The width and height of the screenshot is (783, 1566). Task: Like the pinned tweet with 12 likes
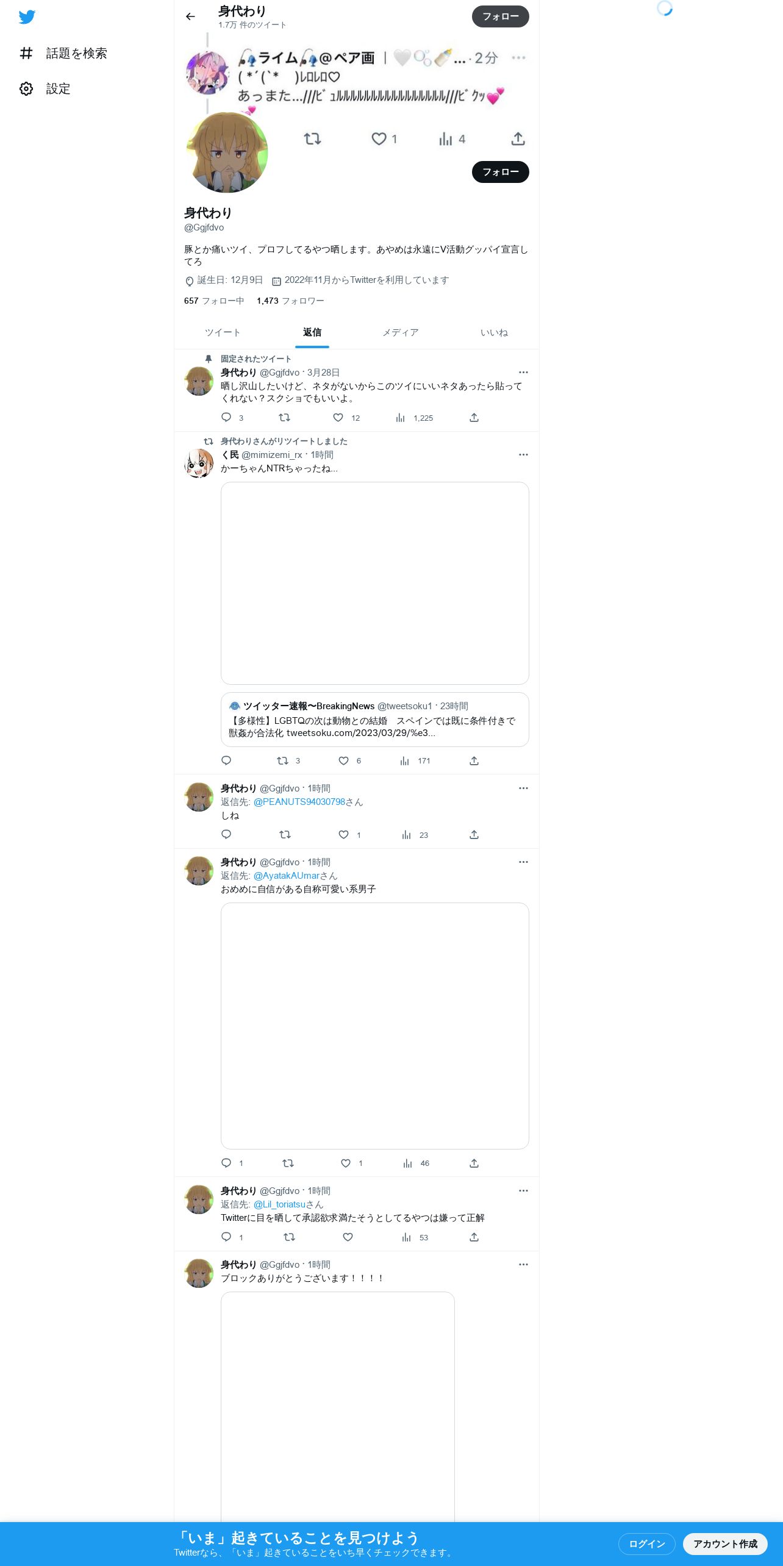[338, 418]
